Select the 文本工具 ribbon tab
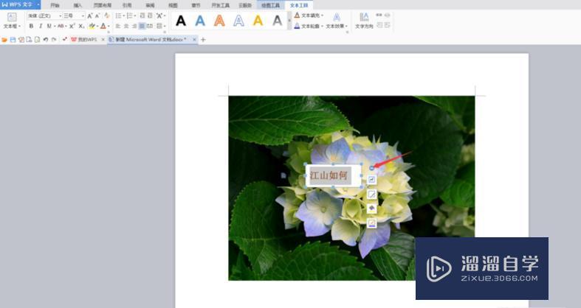581x308 pixels. [x=299, y=5]
